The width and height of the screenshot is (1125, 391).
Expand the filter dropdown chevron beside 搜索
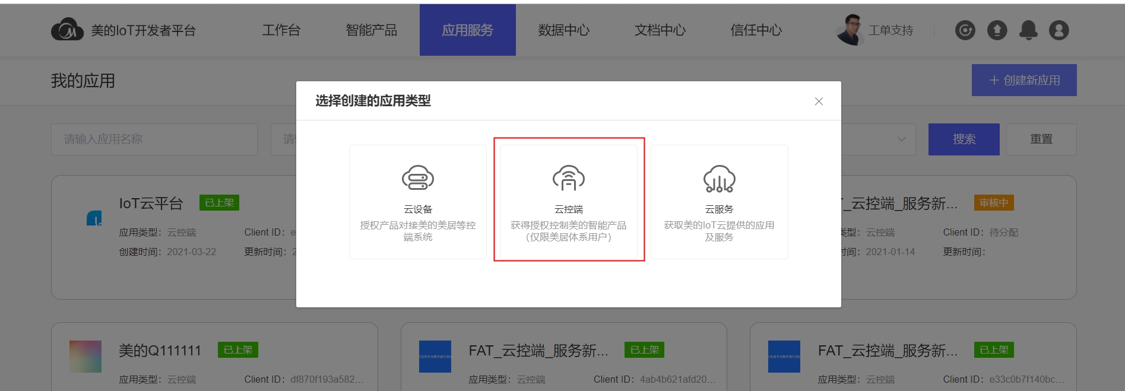tap(901, 139)
